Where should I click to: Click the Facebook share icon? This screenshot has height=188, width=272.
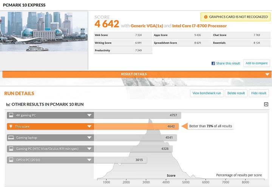[x=213, y=63]
